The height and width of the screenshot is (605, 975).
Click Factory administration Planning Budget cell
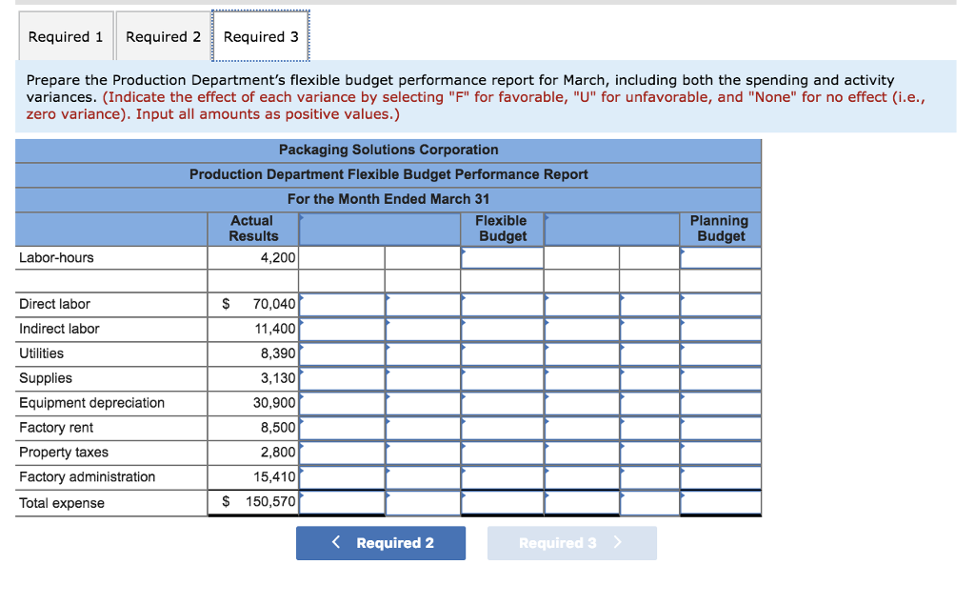(x=721, y=477)
